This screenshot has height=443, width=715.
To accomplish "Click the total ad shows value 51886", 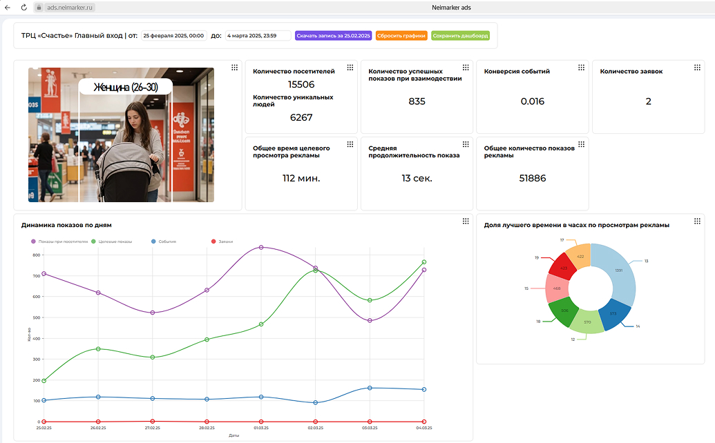I will (533, 178).
